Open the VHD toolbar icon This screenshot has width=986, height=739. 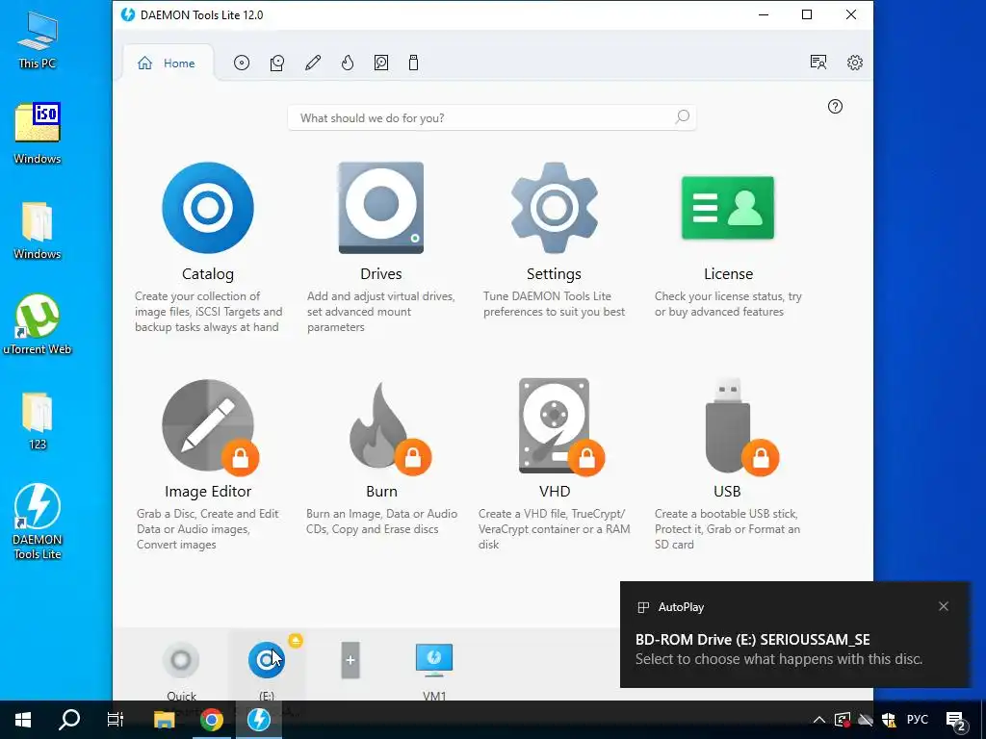381,63
